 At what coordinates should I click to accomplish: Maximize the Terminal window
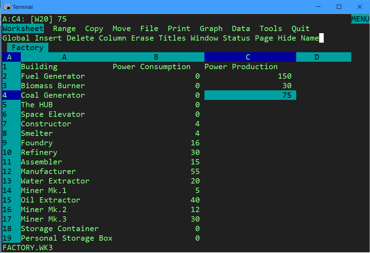click(339, 7)
